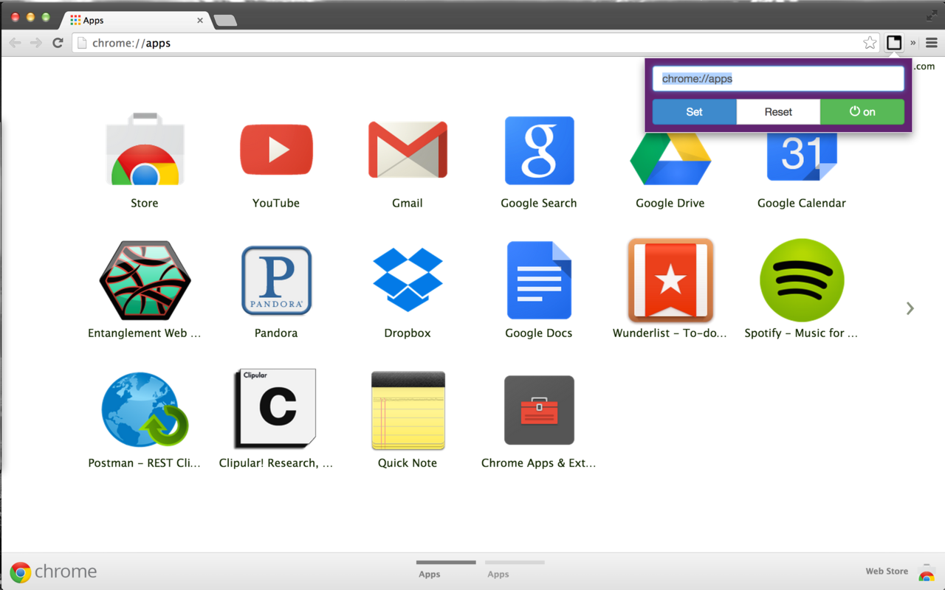Close the Apps browser tab
This screenshot has height=590, width=945.
[200, 21]
